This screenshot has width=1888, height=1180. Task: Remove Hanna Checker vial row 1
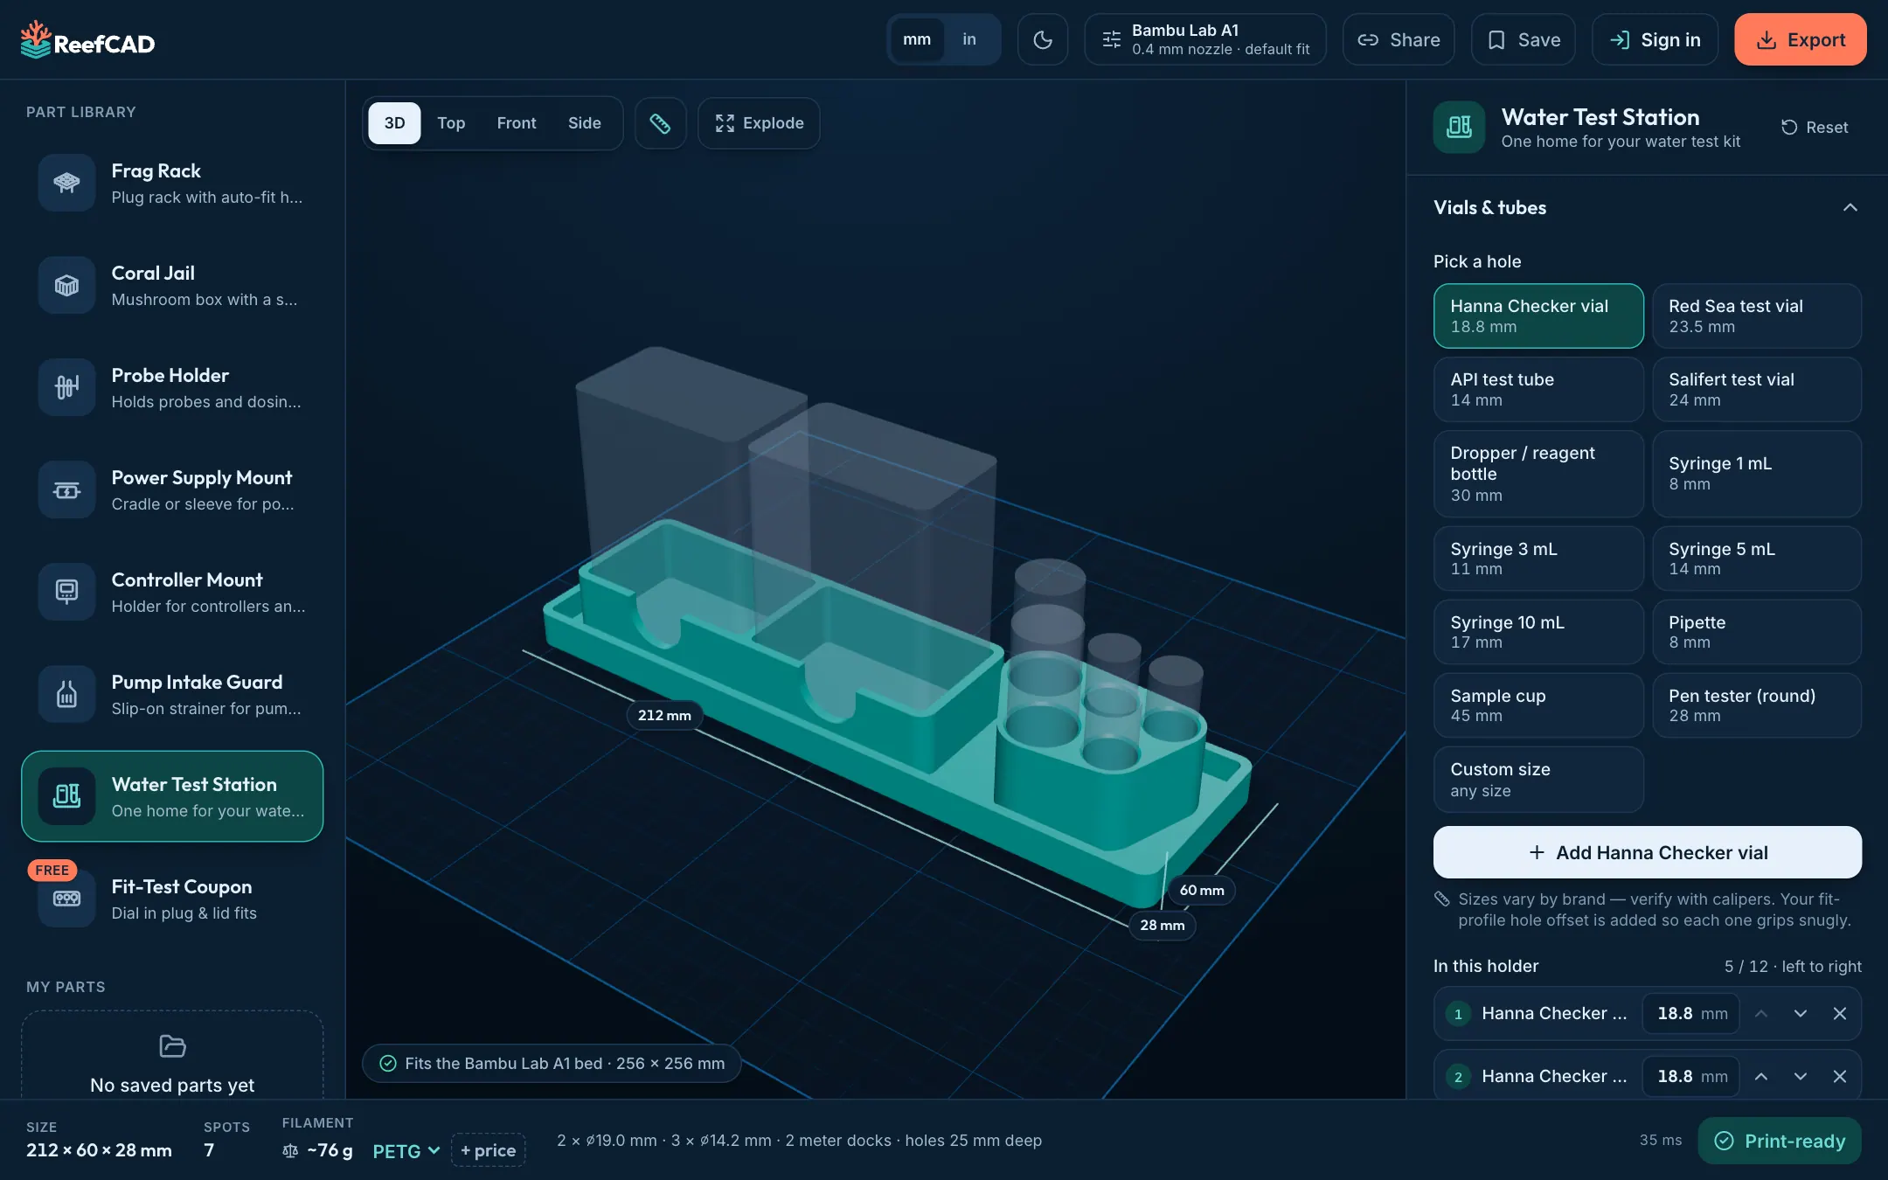[x=1839, y=1013]
